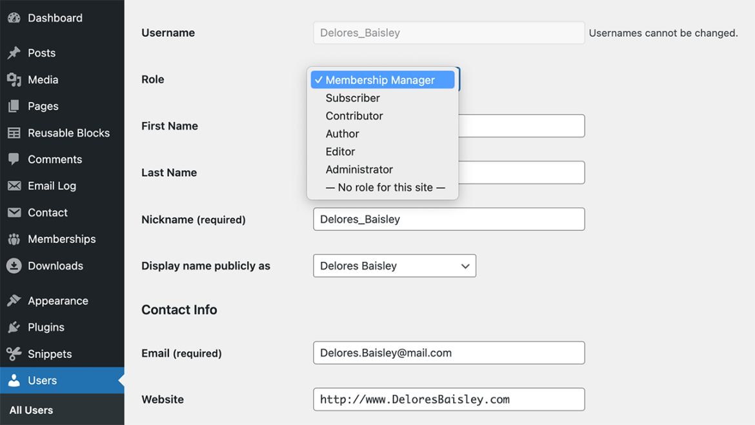The height and width of the screenshot is (425, 755).
Task: Click the Dashboard gauge icon
Action: (x=14, y=18)
